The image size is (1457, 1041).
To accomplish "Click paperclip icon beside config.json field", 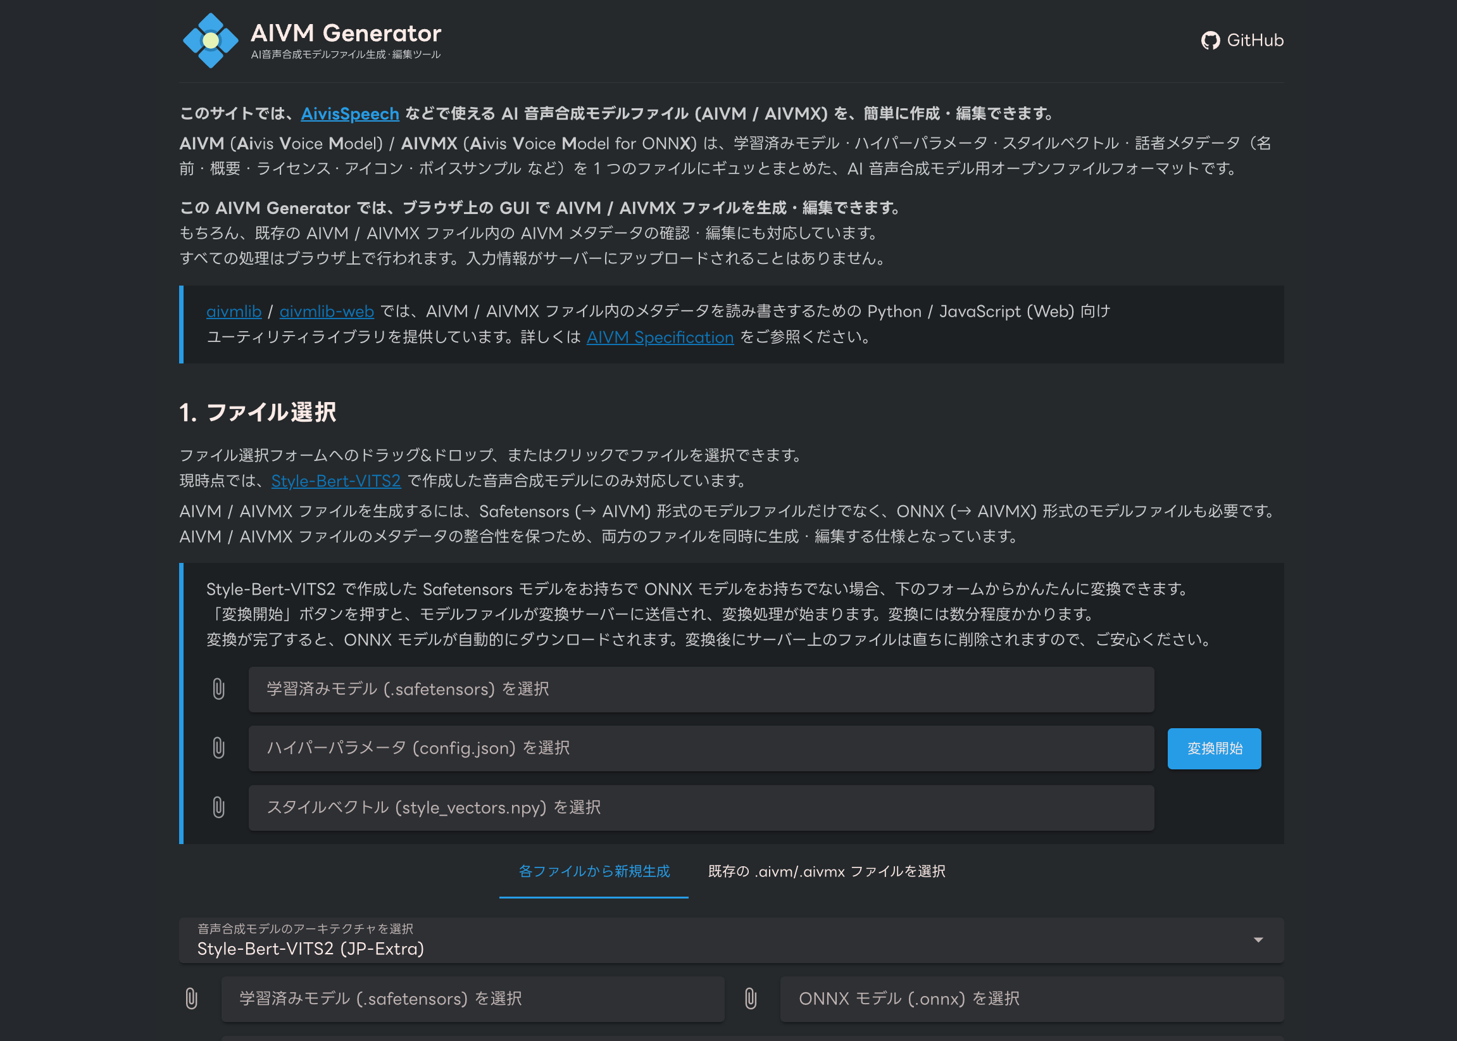I will pyautogui.click(x=218, y=748).
